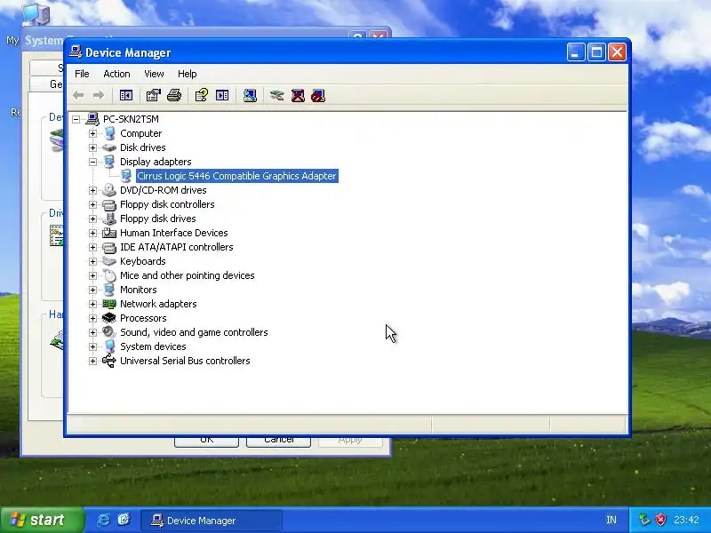Open the Action menu

click(116, 74)
